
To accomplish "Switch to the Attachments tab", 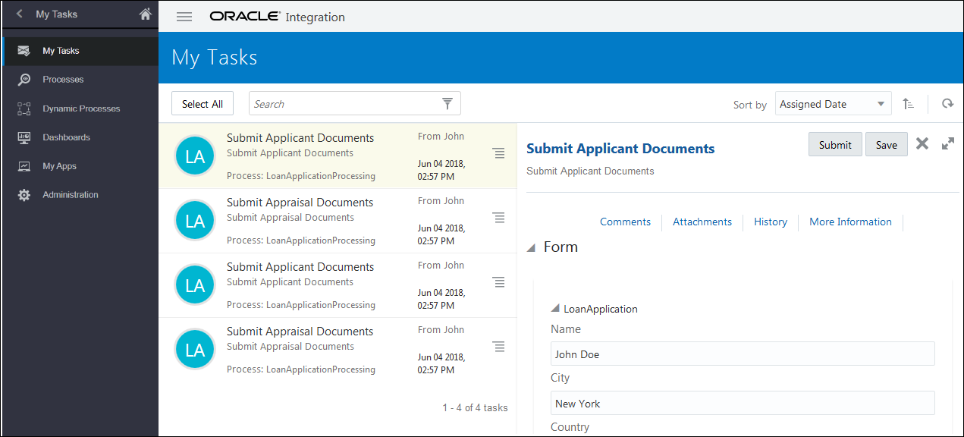I will 702,222.
